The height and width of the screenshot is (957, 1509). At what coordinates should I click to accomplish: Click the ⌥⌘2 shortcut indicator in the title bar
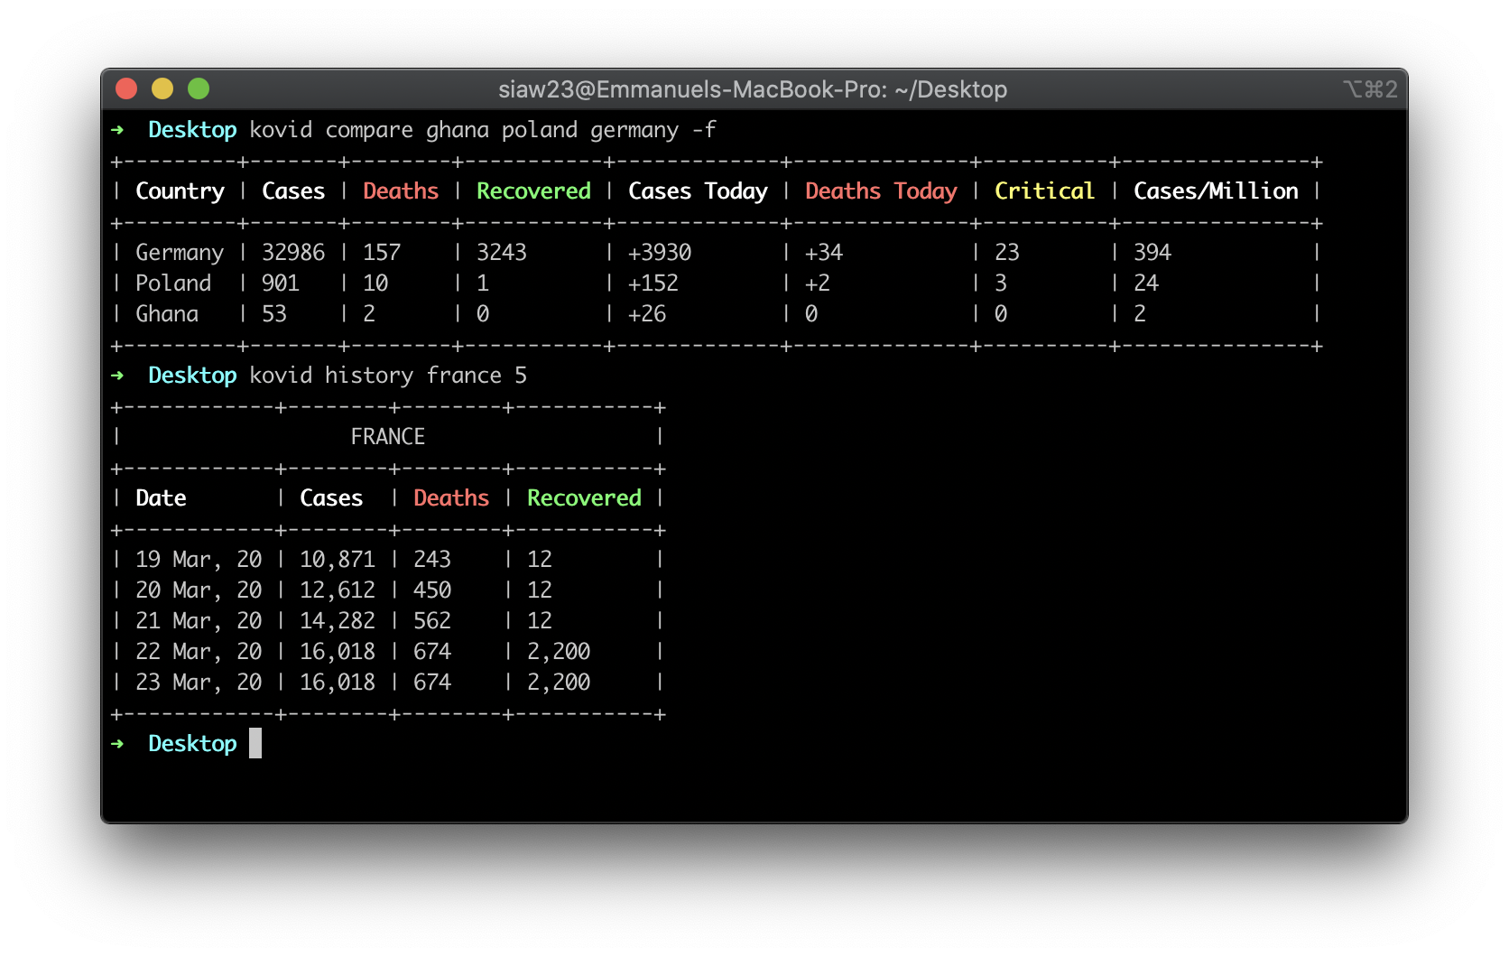[1370, 89]
